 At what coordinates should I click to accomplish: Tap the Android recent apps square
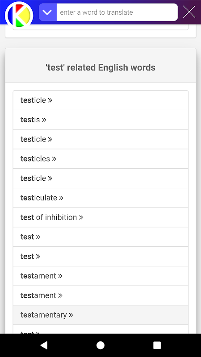[x=157, y=345]
